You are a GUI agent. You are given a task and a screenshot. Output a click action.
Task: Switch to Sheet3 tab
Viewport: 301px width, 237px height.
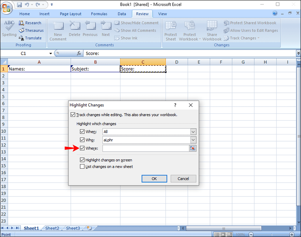[73, 228]
